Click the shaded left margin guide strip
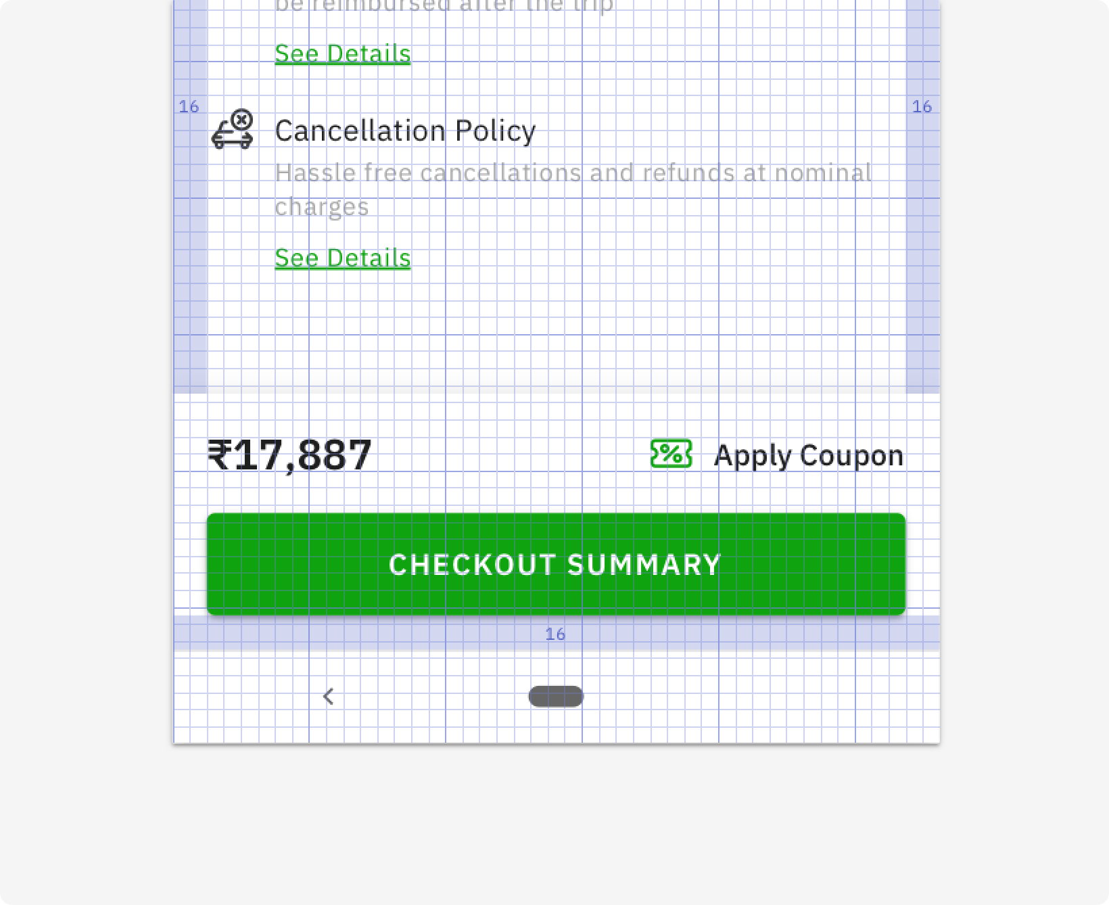The image size is (1109, 905). tap(191, 196)
